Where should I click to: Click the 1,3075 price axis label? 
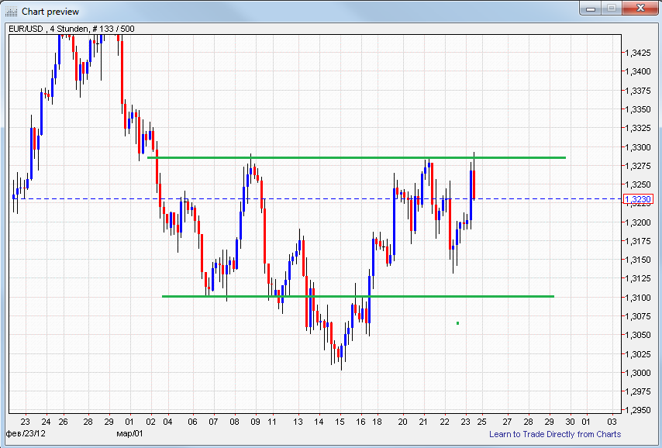[638, 315]
